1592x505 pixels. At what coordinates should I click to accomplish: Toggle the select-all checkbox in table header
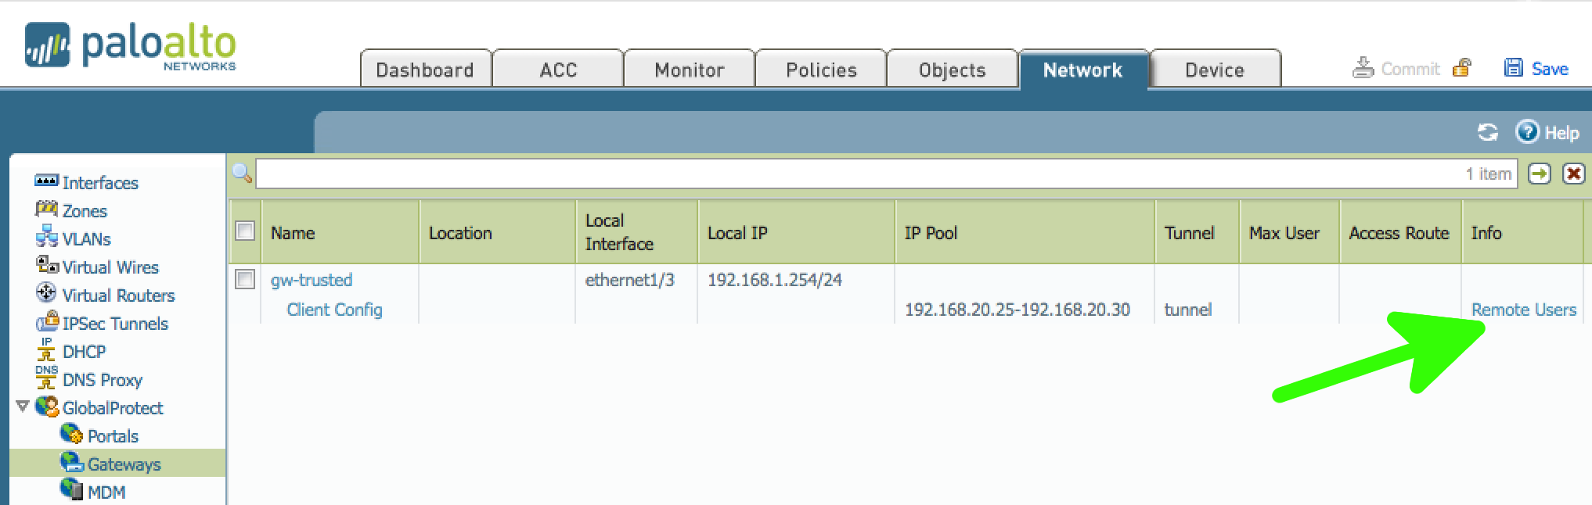coord(245,231)
